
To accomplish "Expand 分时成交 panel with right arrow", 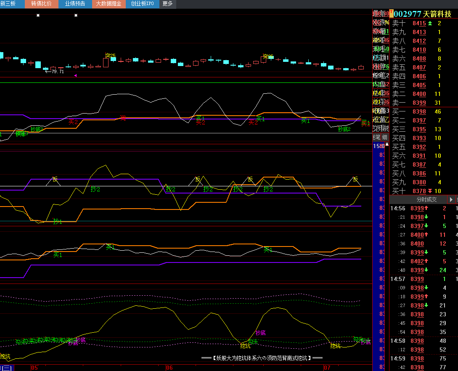I will coord(451,199).
